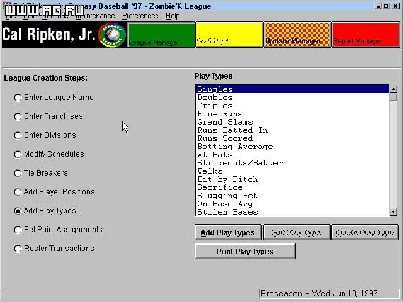Image resolution: width=403 pixels, height=302 pixels.
Task: Open the Preferences menu
Action: 140,16
